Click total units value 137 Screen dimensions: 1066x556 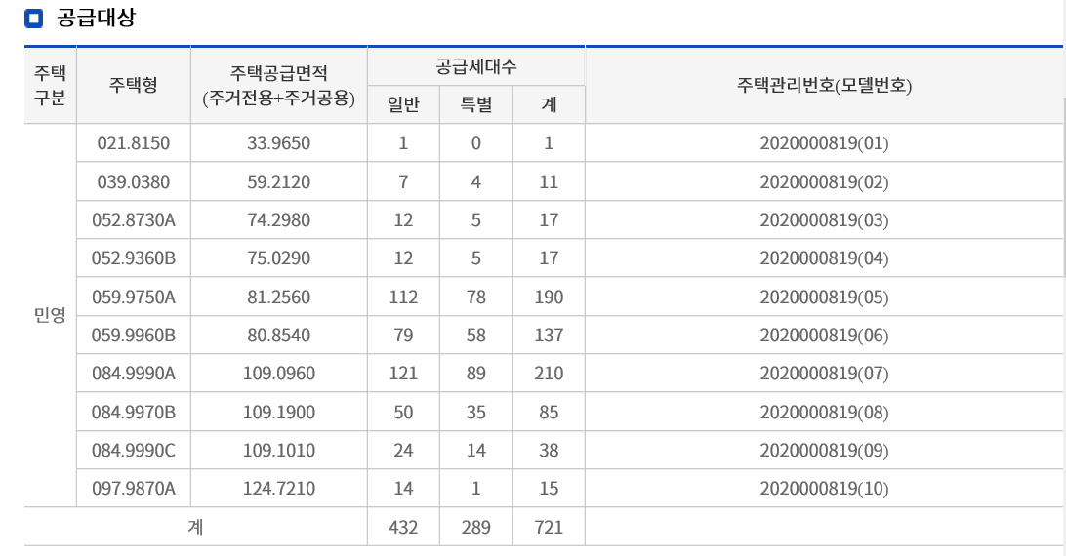tap(549, 336)
